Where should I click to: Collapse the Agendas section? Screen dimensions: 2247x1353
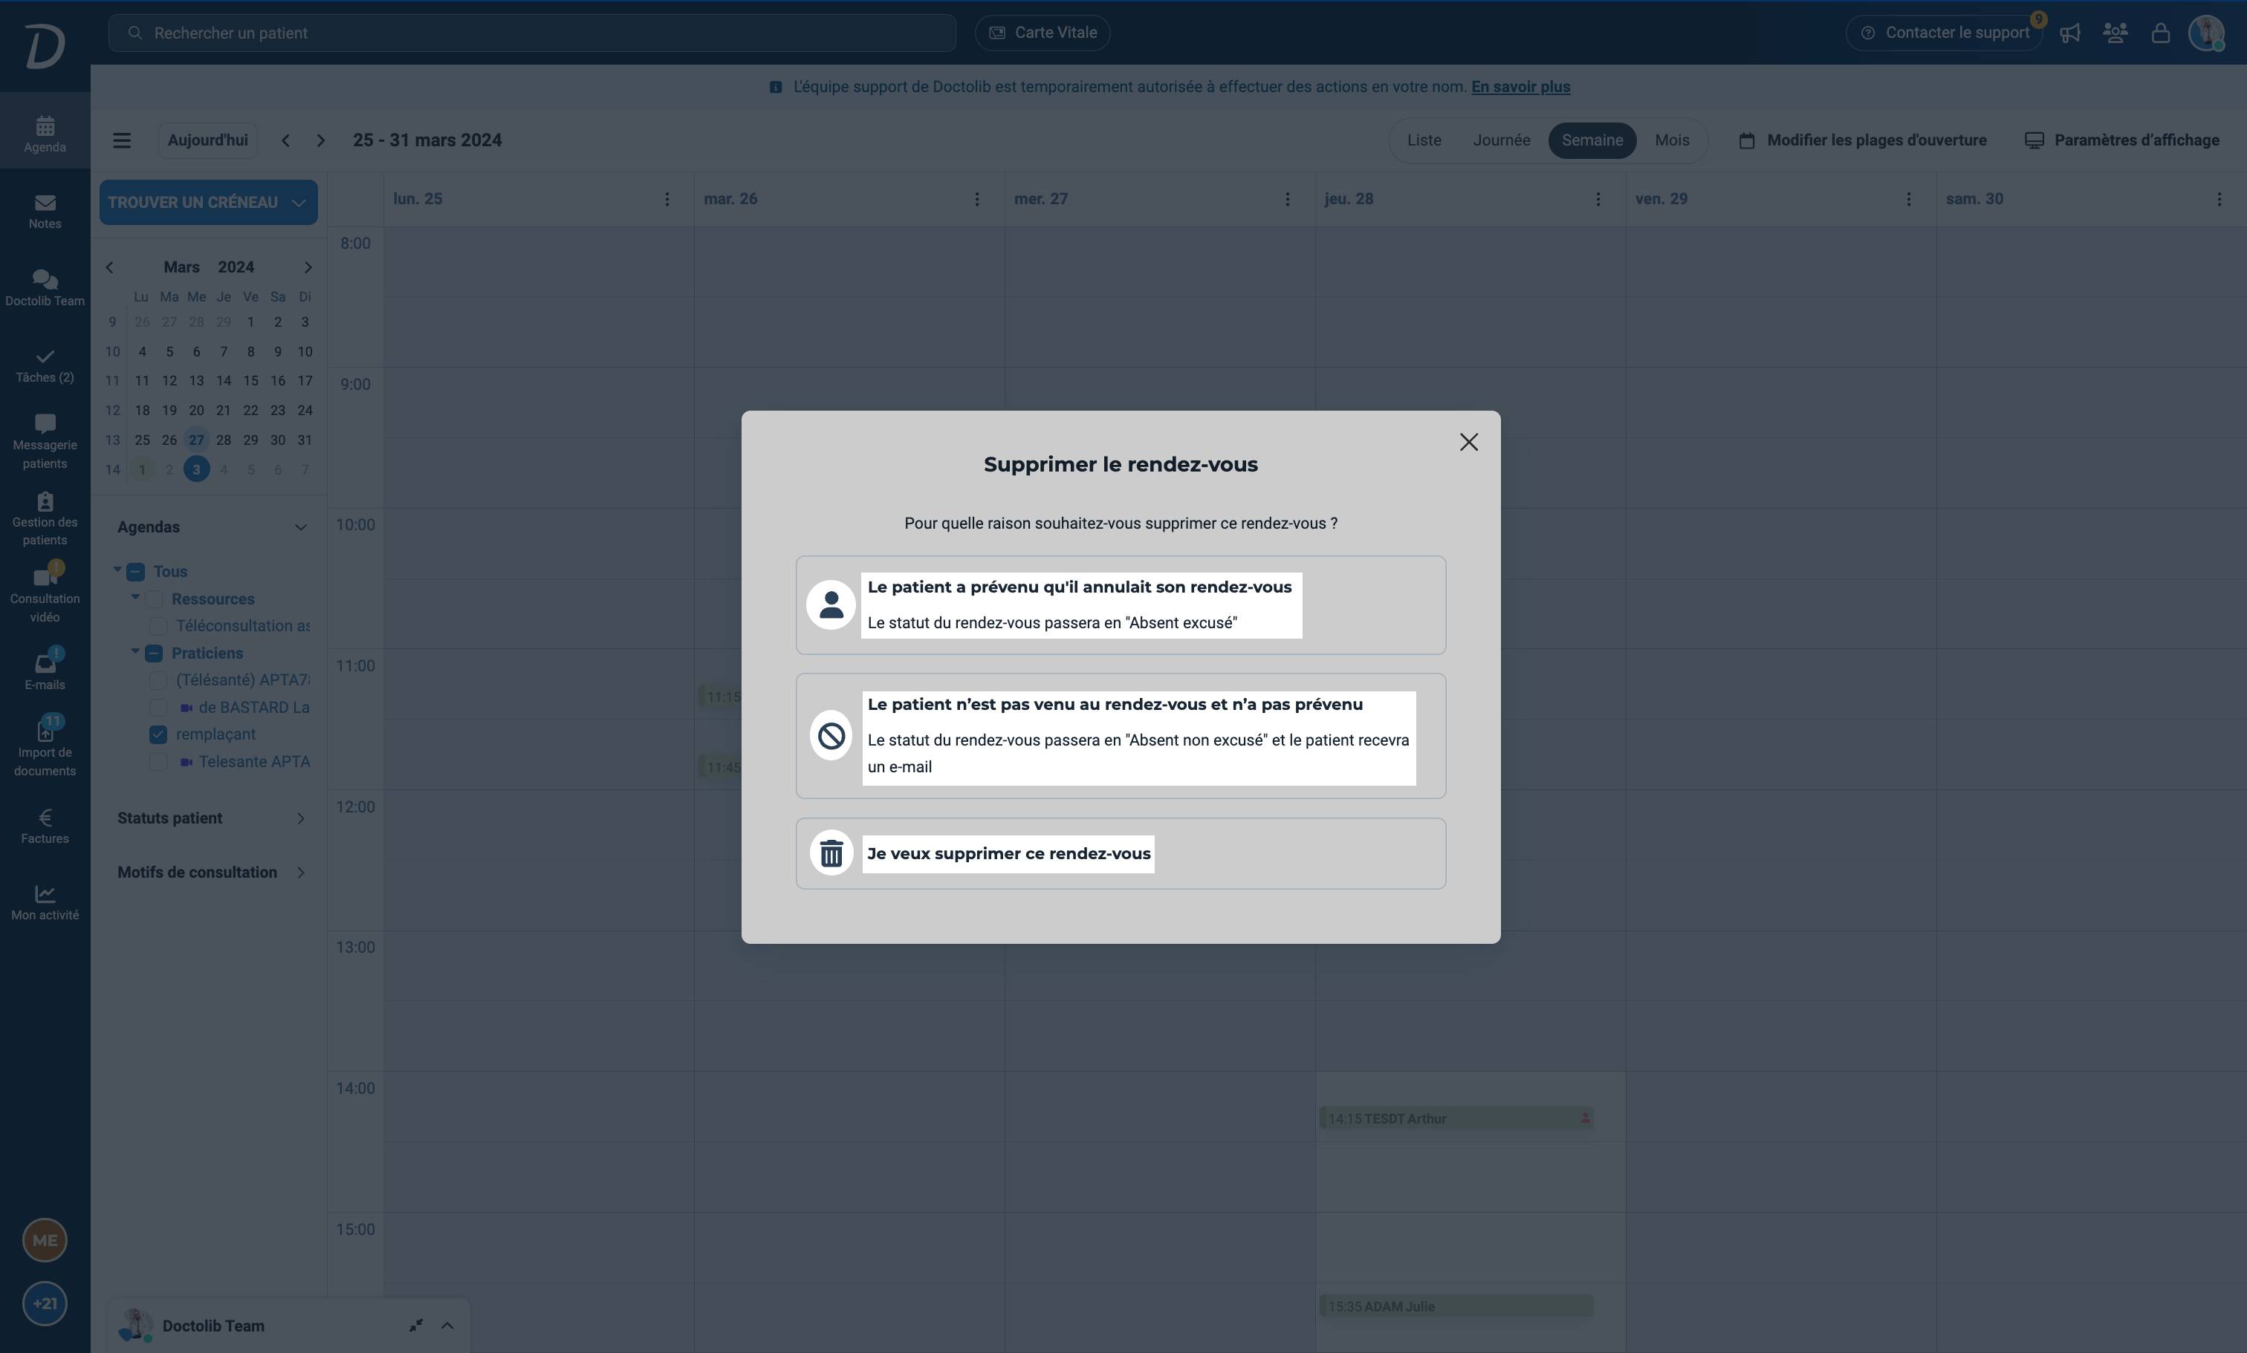301,527
